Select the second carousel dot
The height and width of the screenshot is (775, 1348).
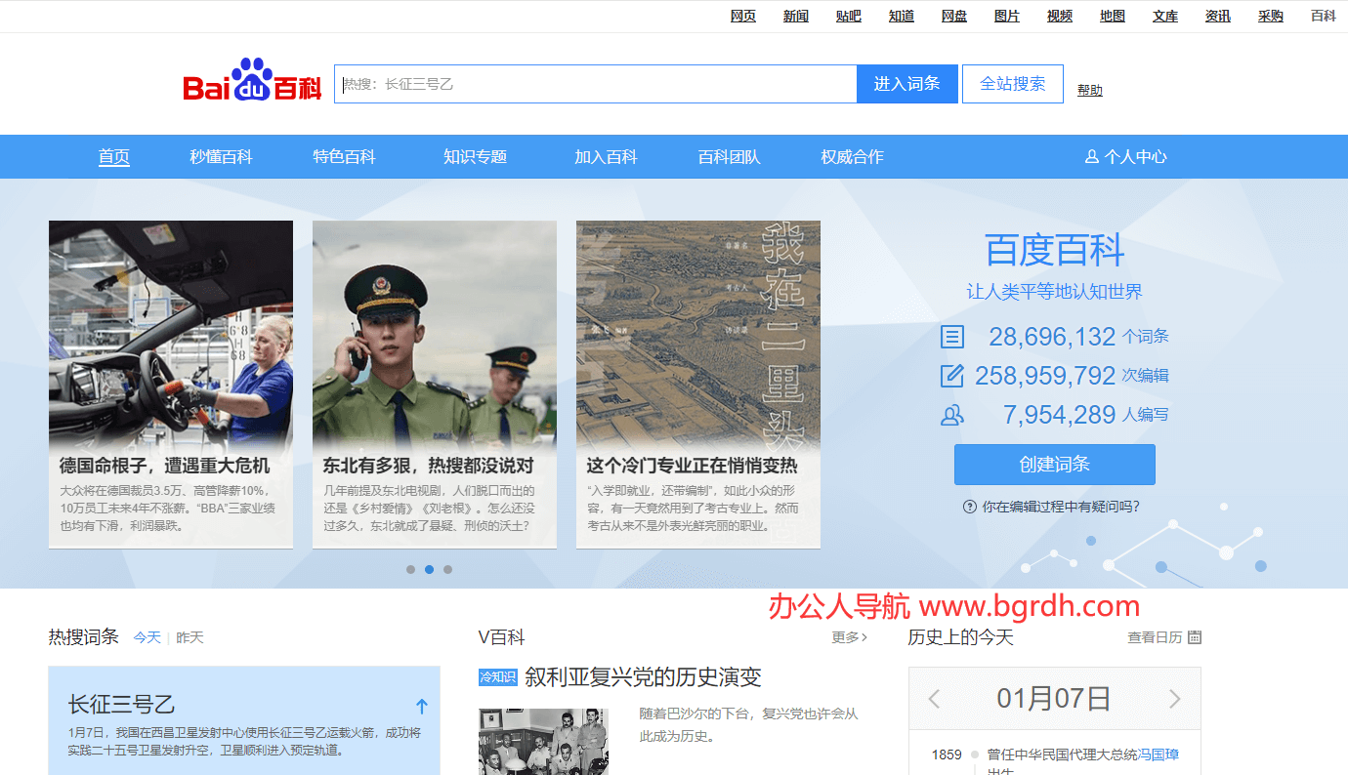[x=429, y=569]
